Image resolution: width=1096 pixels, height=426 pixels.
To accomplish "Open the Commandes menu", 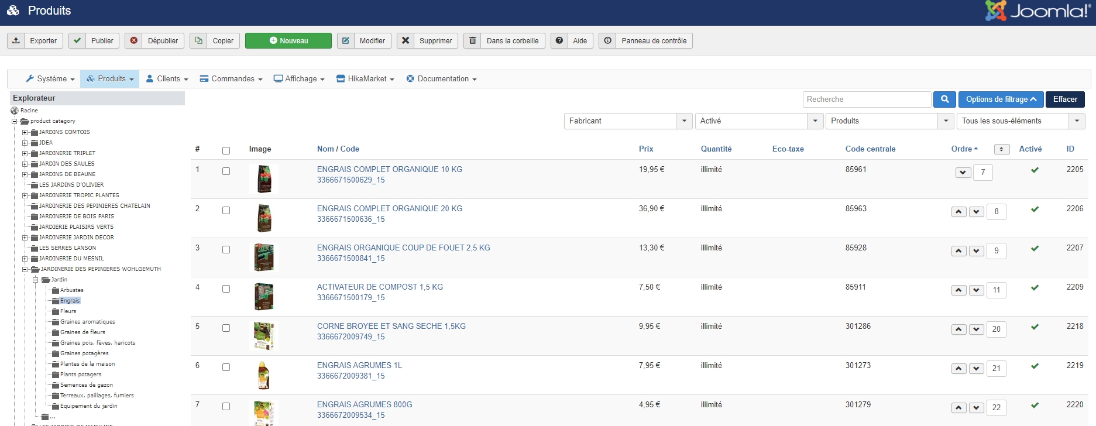I will coord(231,79).
